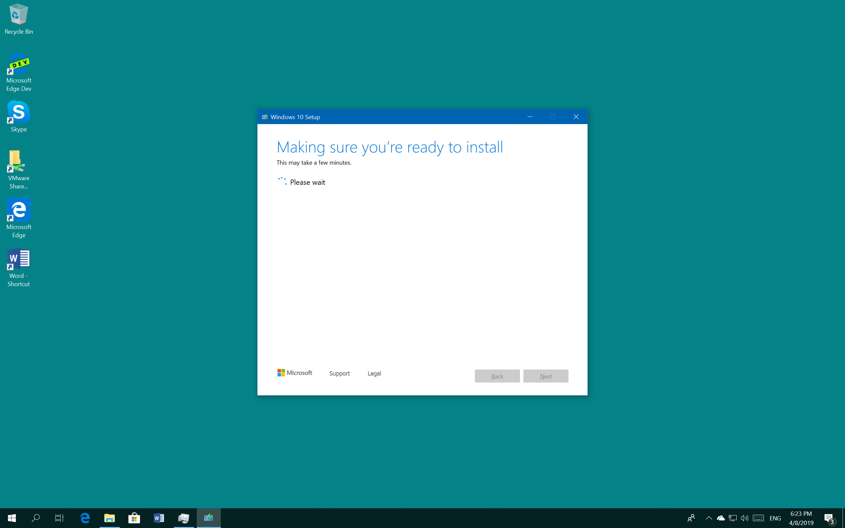Viewport: 845px width, 528px height.
Task: Click 'This may take a few minutes.' text
Action: pyautogui.click(x=314, y=163)
